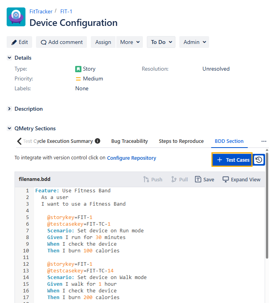Click the + Test Cases button
Image resolution: width=278 pixels, height=303 pixels.
[x=232, y=160]
